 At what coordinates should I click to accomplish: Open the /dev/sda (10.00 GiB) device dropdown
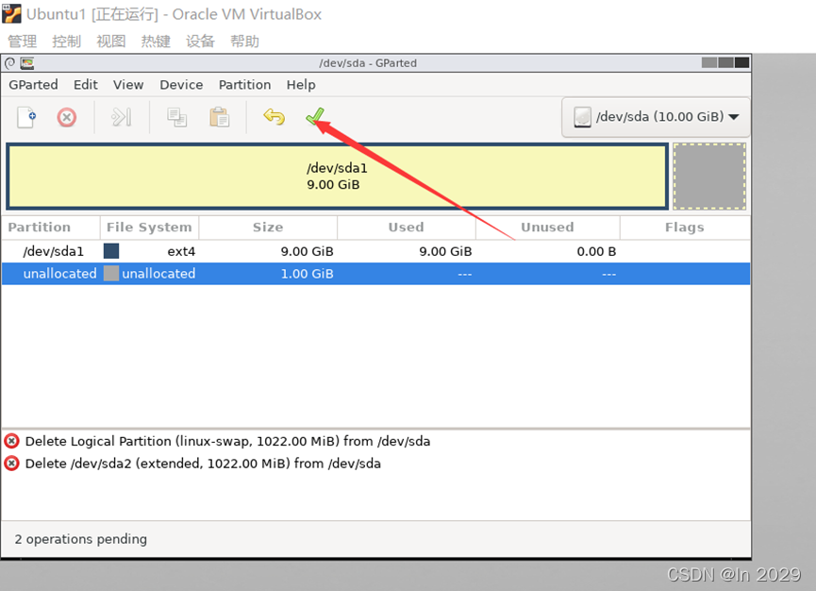[x=656, y=117]
